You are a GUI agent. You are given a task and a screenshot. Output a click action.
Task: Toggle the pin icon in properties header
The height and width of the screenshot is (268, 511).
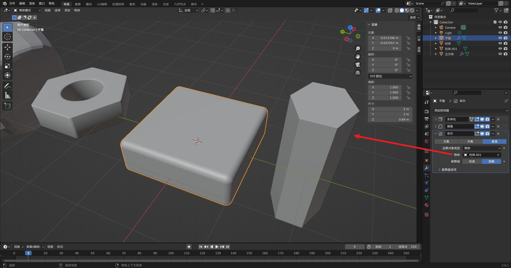coord(506,101)
